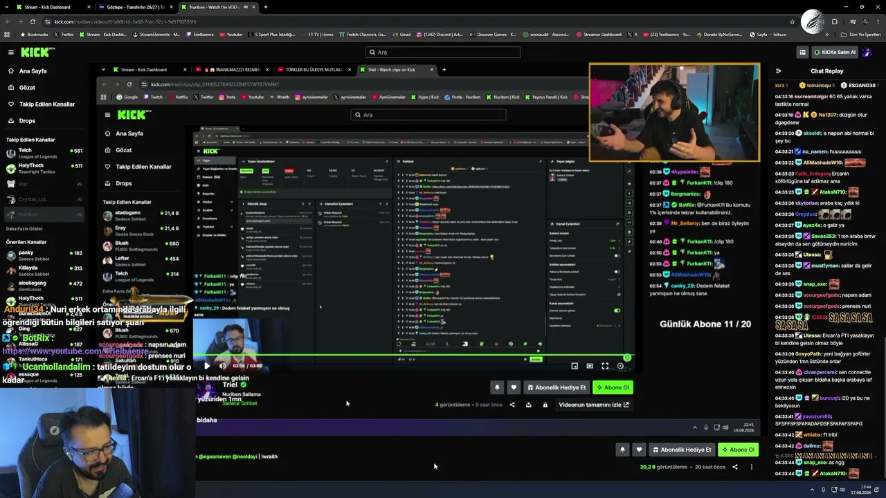
Task: Open the Chrome three-dot menu
Action: (878, 21)
